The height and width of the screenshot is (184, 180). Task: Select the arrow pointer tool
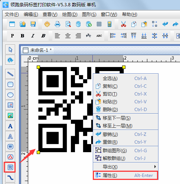pos(10,50)
